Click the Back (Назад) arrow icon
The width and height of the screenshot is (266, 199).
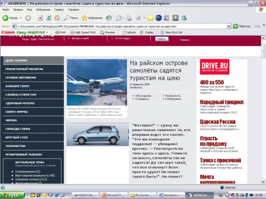click(x=5, y=18)
